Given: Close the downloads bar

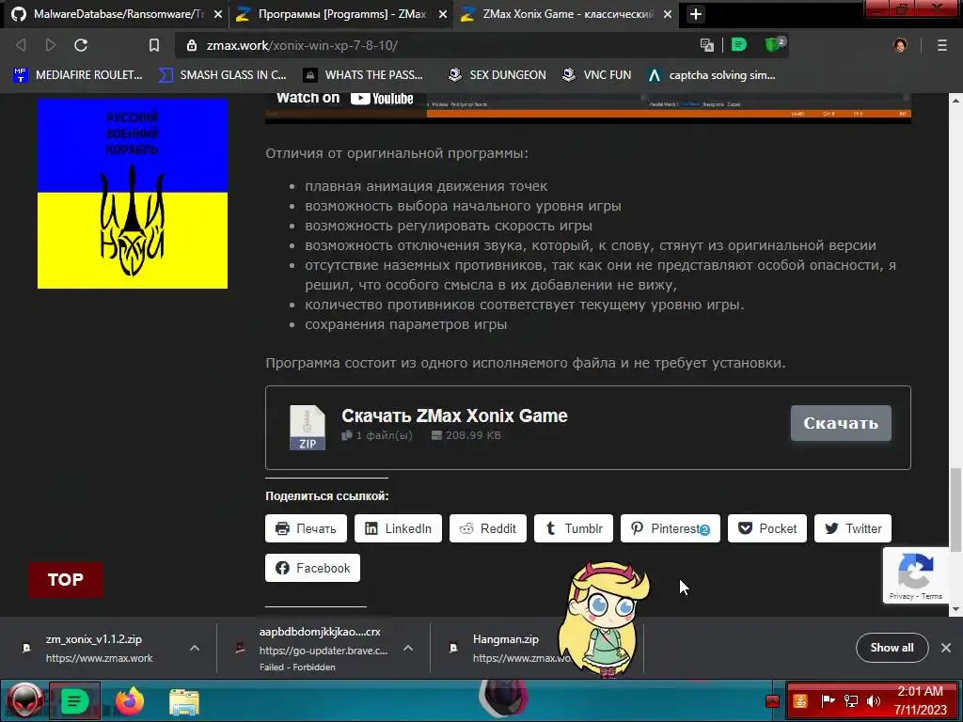Looking at the screenshot, I should click(x=946, y=648).
